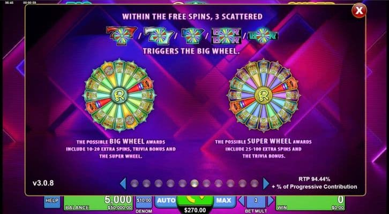389x214 pixels.
Task: Decrease bet multiplier with left arrow
Action: click(242, 201)
